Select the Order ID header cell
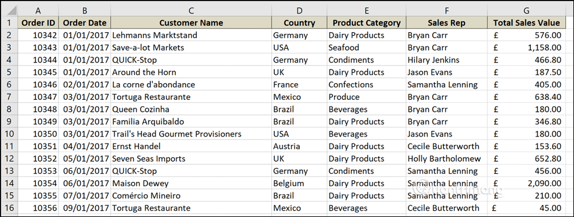 [38, 23]
